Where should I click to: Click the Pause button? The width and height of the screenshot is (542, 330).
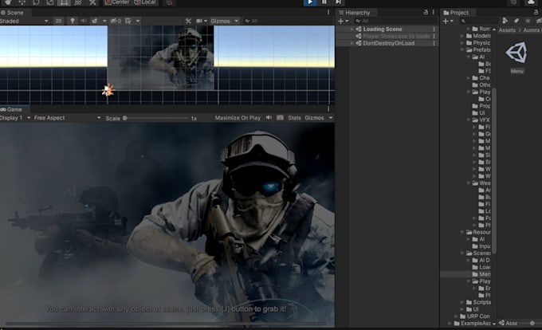324,2
